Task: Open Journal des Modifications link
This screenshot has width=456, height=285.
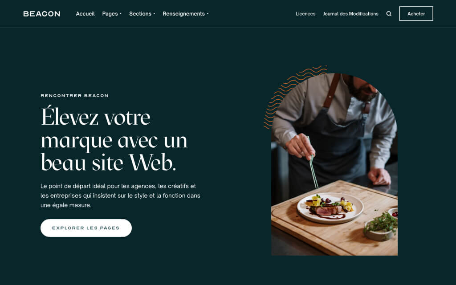Action: 350,14
